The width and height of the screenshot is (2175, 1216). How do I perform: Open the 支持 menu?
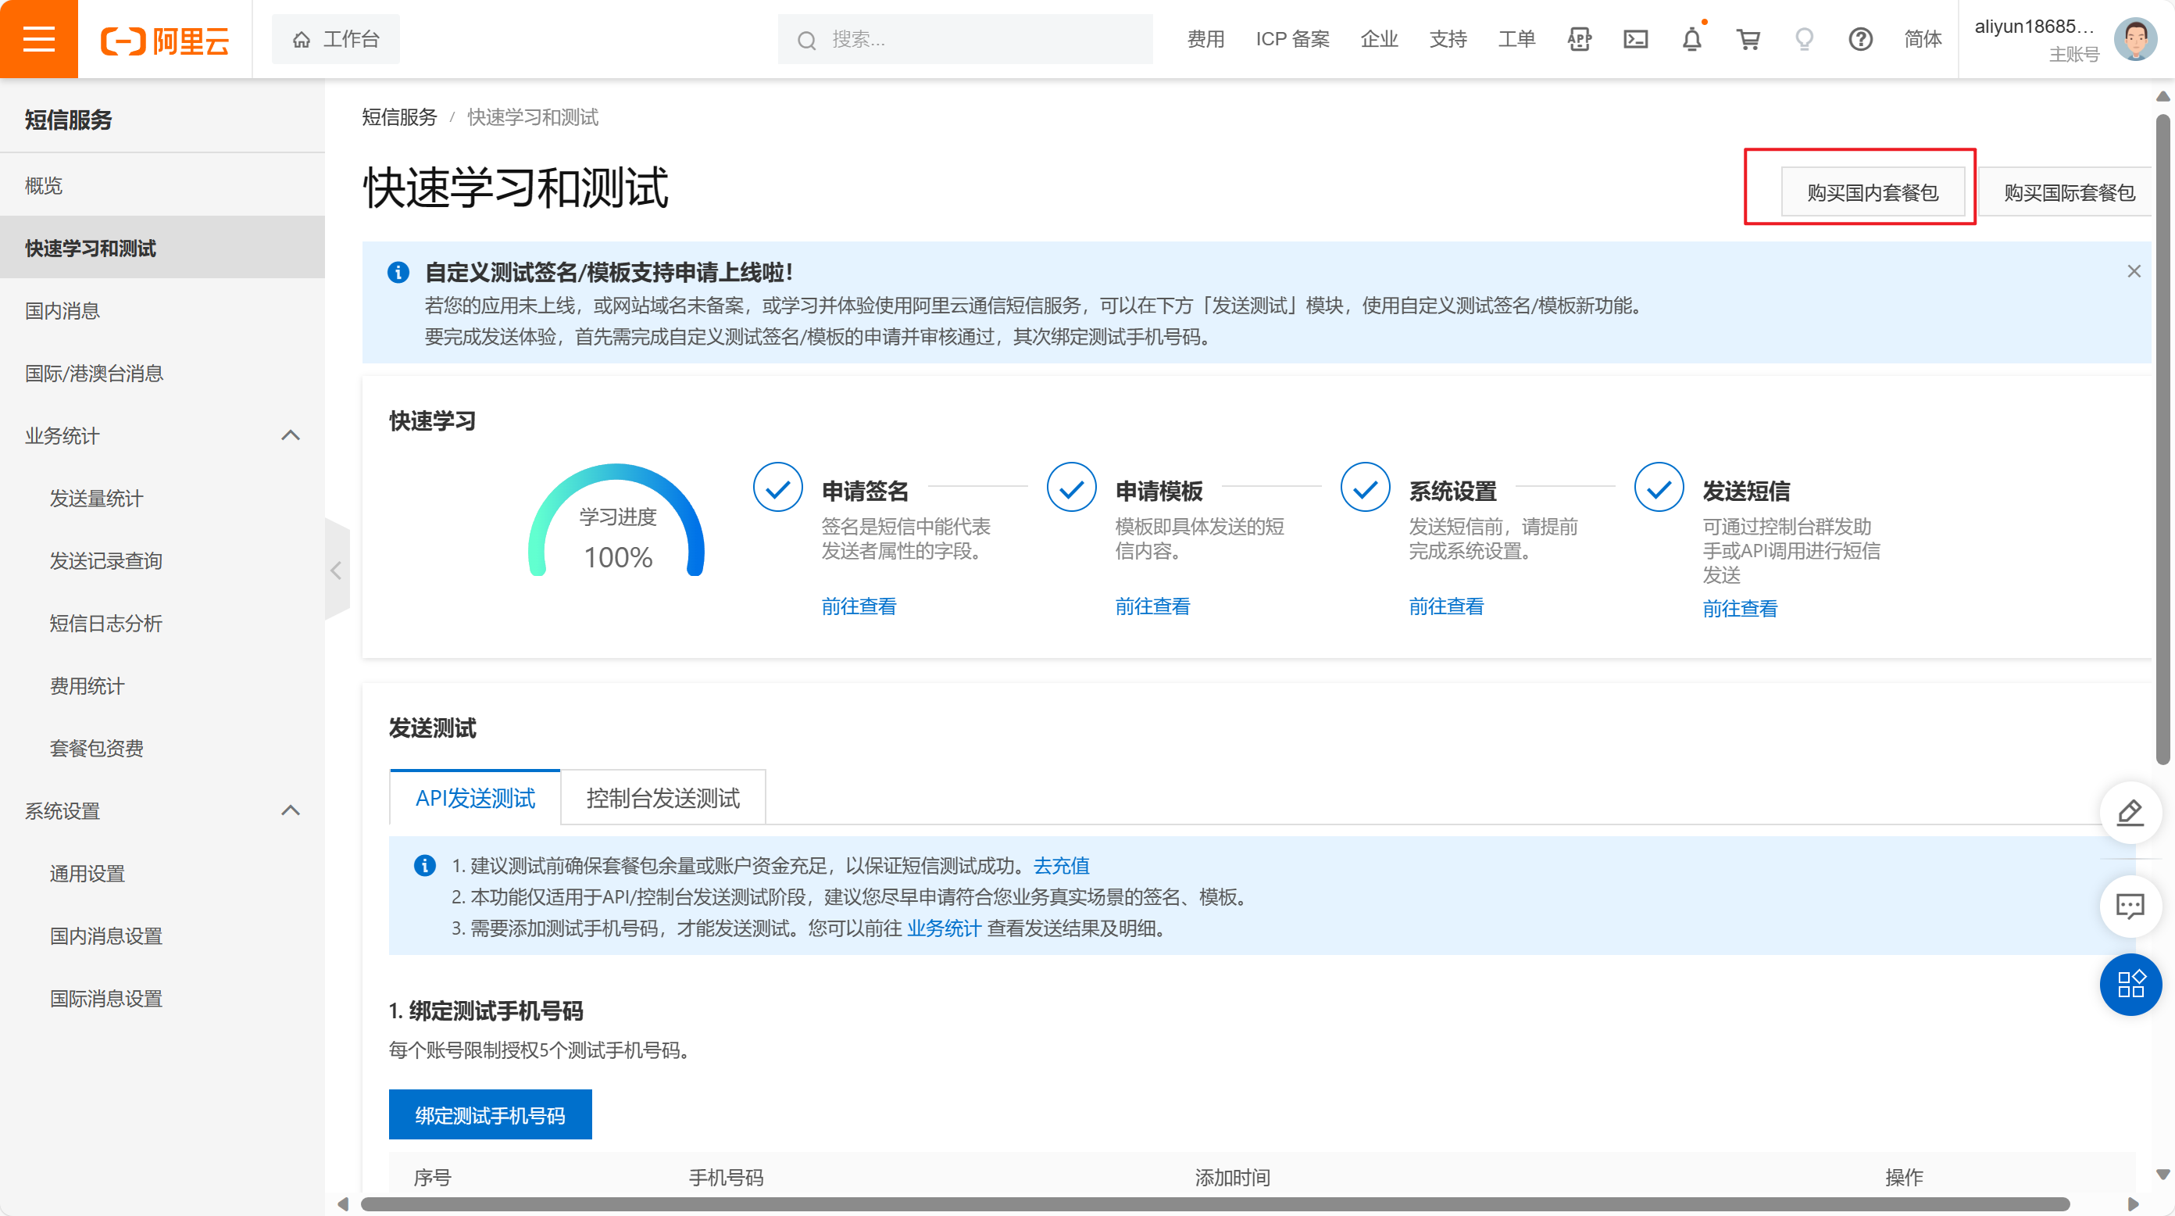1447,39
